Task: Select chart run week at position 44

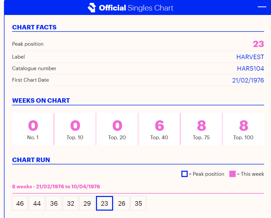Action: pos(37,203)
